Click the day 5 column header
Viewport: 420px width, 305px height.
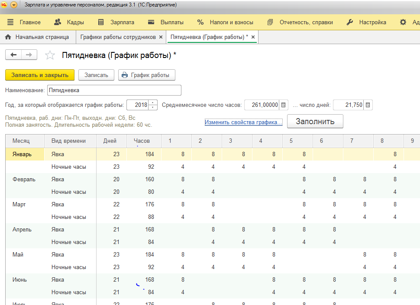(297, 141)
